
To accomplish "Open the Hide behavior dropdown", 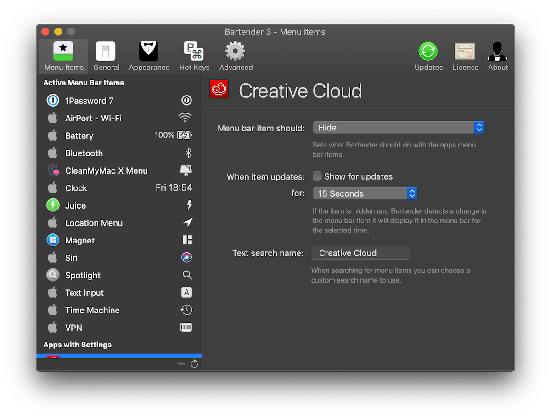I will tap(399, 128).
